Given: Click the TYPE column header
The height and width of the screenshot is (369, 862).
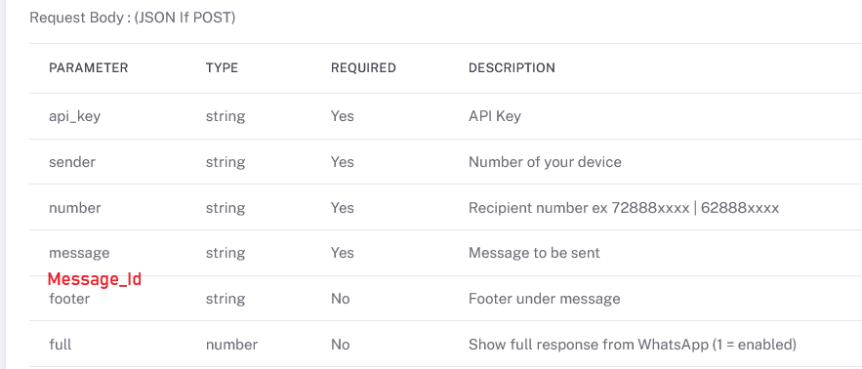Looking at the screenshot, I should [x=223, y=68].
